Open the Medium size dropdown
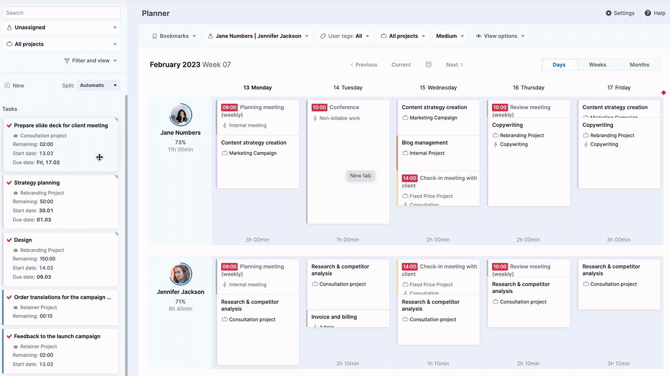Image resolution: width=670 pixels, height=376 pixels. (450, 36)
